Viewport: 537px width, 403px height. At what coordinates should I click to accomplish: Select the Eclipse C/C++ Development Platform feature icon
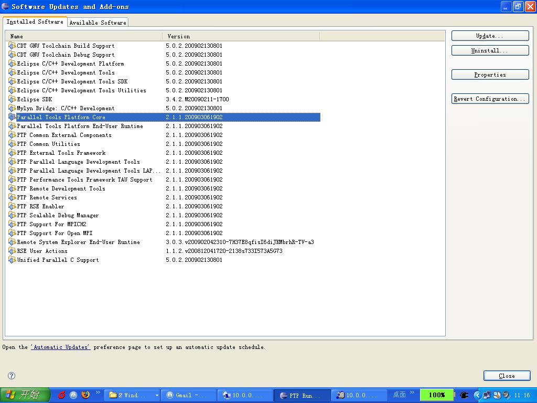[12, 63]
